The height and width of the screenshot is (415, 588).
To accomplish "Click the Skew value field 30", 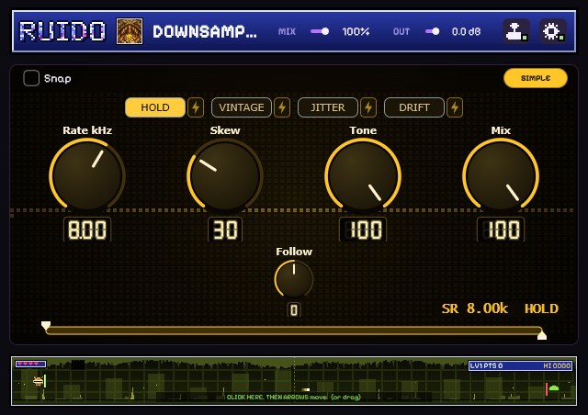I will coord(225,230).
